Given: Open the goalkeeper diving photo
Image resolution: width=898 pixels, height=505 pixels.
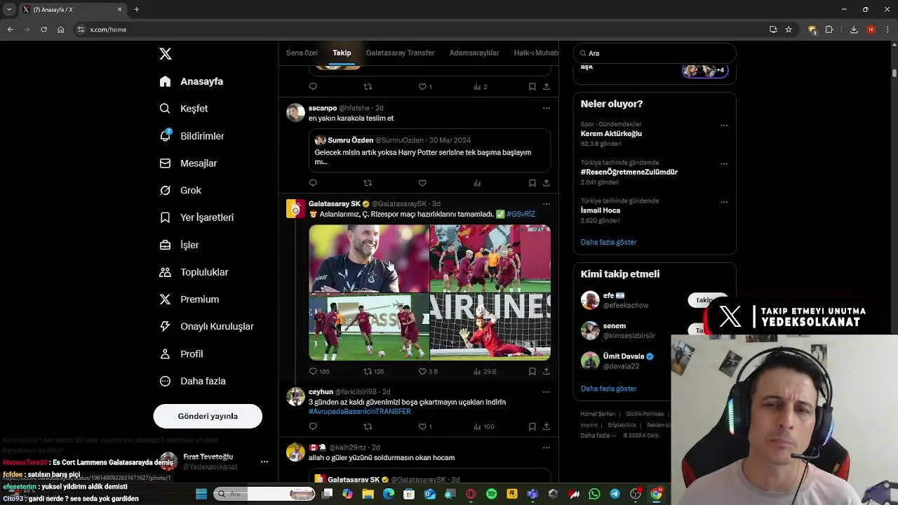Looking at the screenshot, I should point(490,327).
